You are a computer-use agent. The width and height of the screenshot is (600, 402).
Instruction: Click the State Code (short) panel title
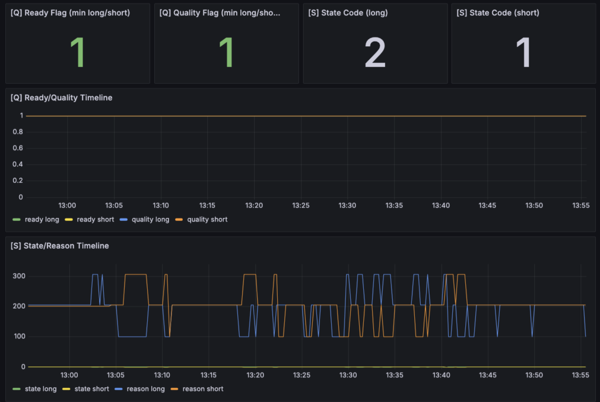(497, 12)
